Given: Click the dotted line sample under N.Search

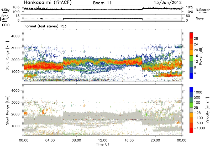Looking at the screenshot, I should coord(203,12).
